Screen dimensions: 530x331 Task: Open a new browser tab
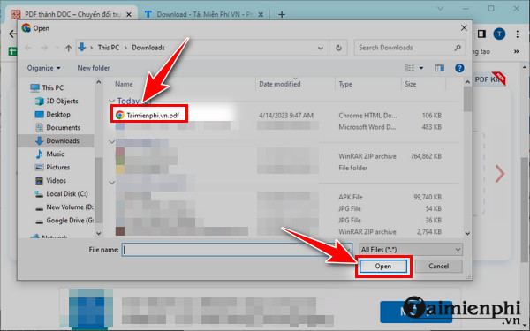pyautogui.click(x=282, y=14)
